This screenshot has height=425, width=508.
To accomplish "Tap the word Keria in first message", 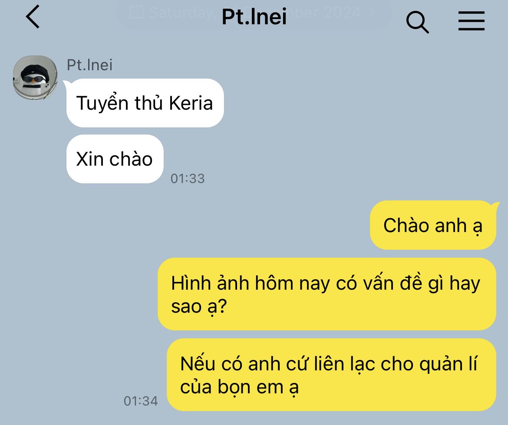I will (191, 103).
